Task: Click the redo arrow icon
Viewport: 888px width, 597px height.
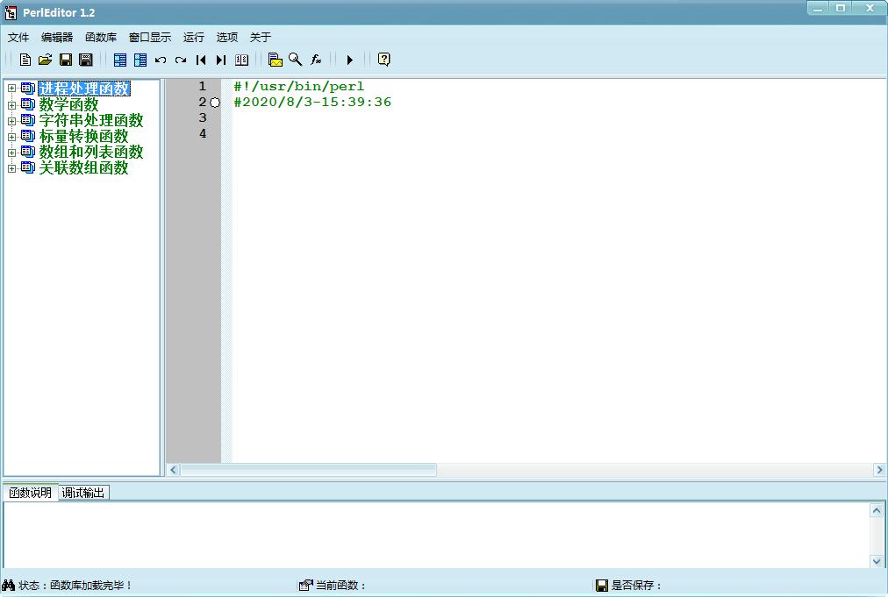Action: (x=181, y=60)
